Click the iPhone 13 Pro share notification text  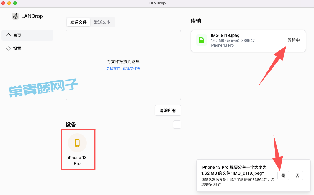pyautogui.click(x=234, y=170)
